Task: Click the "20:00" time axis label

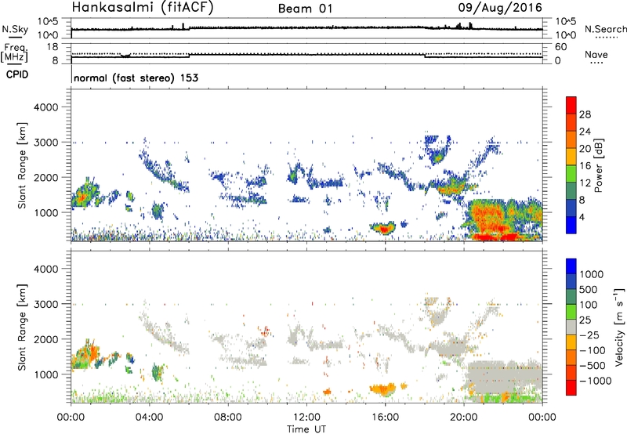Action: pyautogui.click(x=464, y=418)
